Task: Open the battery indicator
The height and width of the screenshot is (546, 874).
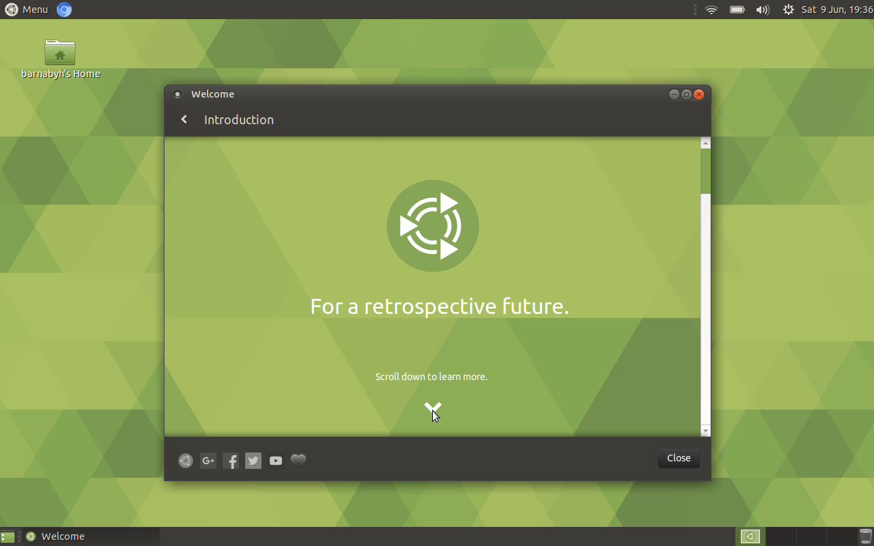Action: (x=737, y=10)
